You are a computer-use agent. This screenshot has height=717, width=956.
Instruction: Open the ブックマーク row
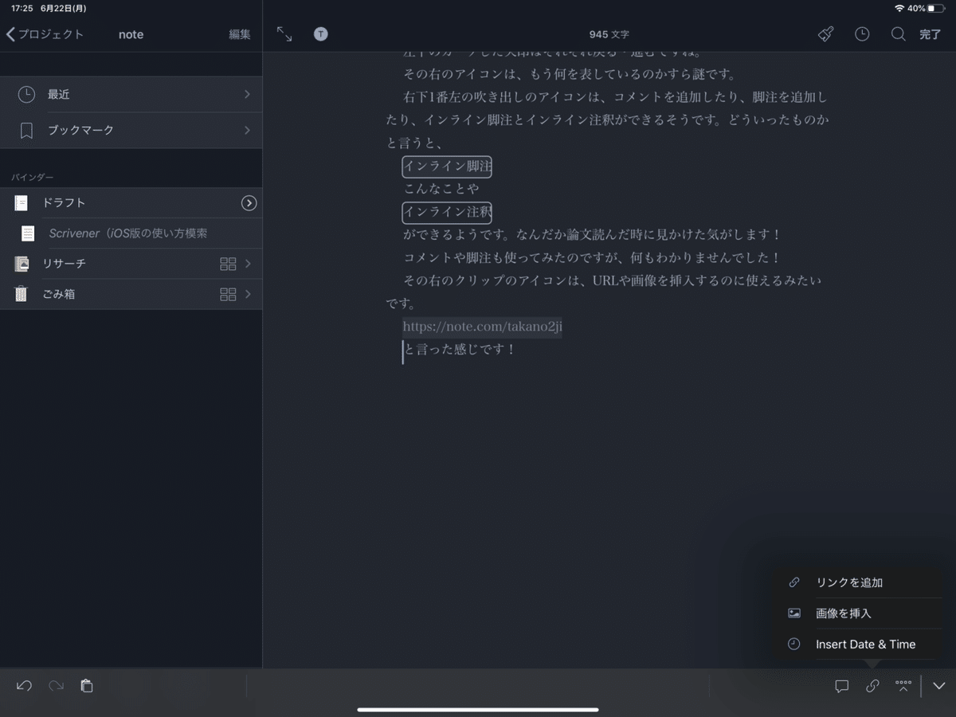(x=131, y=130)
